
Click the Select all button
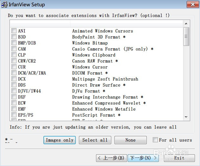tap(95, 140)
